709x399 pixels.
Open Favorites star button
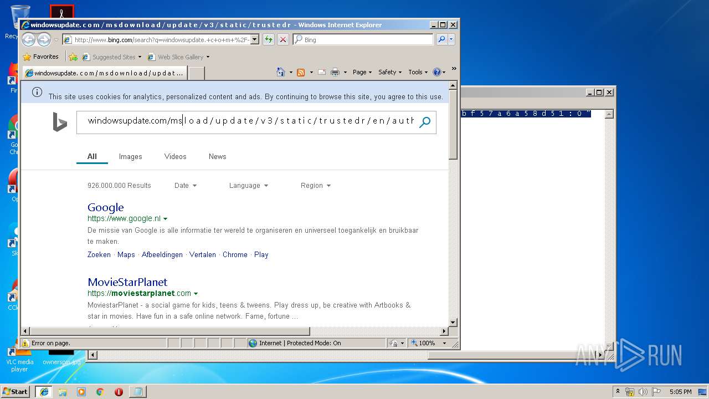click(x=40, y=57)
